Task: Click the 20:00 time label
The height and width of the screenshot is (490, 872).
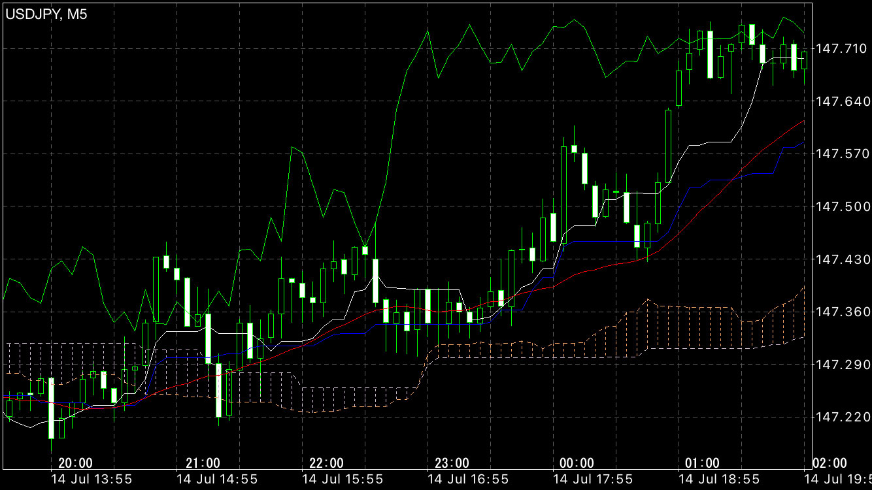Action: click(x=75, y=463)
